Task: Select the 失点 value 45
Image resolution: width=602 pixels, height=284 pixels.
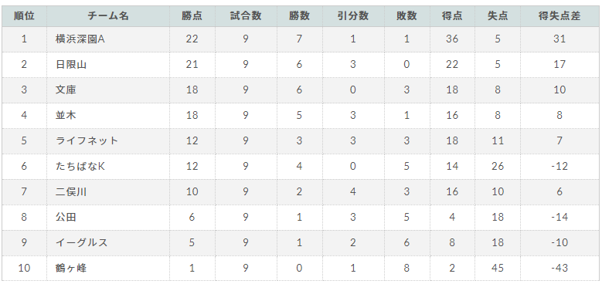Action: pos(498,268)
